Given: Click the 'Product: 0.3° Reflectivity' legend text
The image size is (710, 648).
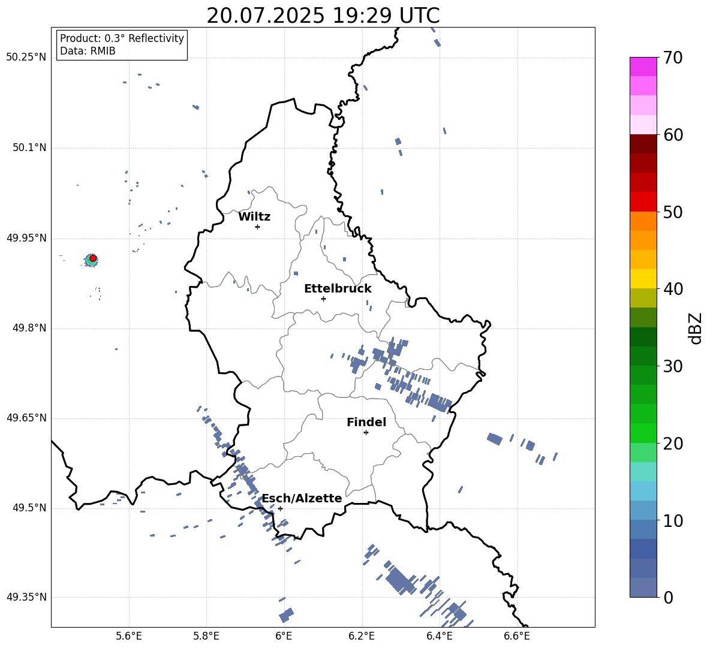Looking at the screenshot, I should (x=122, y=38).
